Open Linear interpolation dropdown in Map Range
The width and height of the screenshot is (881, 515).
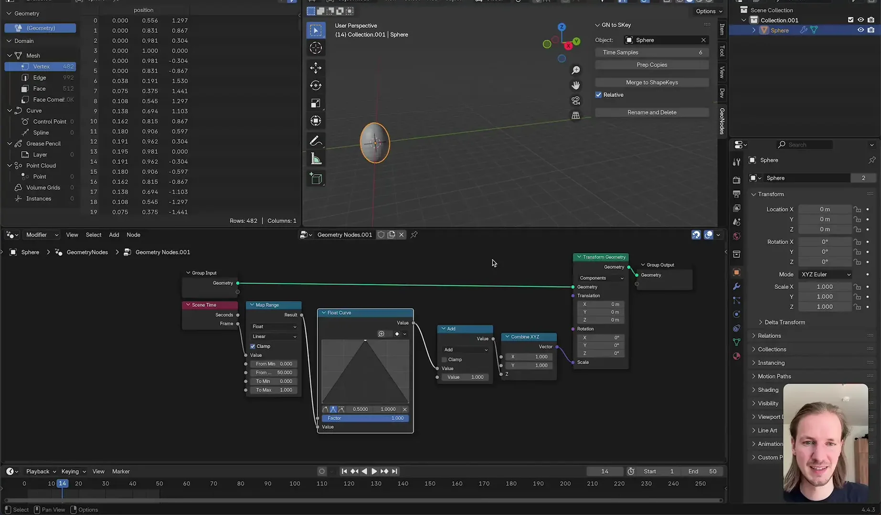coord(274,336)
